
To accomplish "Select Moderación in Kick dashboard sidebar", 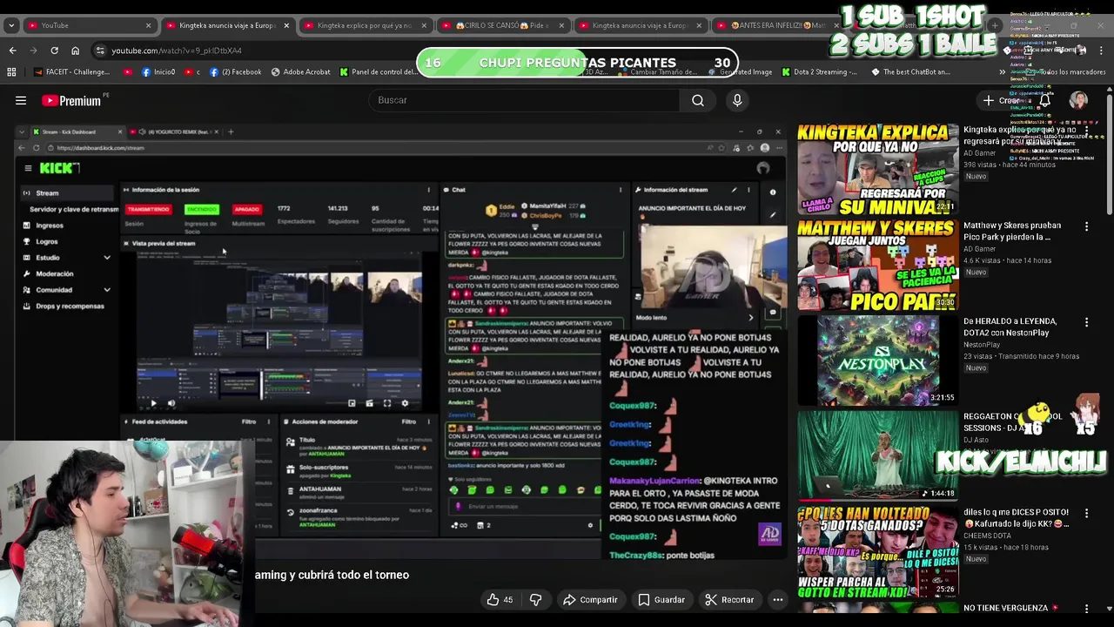I will [x=55, y=273].
